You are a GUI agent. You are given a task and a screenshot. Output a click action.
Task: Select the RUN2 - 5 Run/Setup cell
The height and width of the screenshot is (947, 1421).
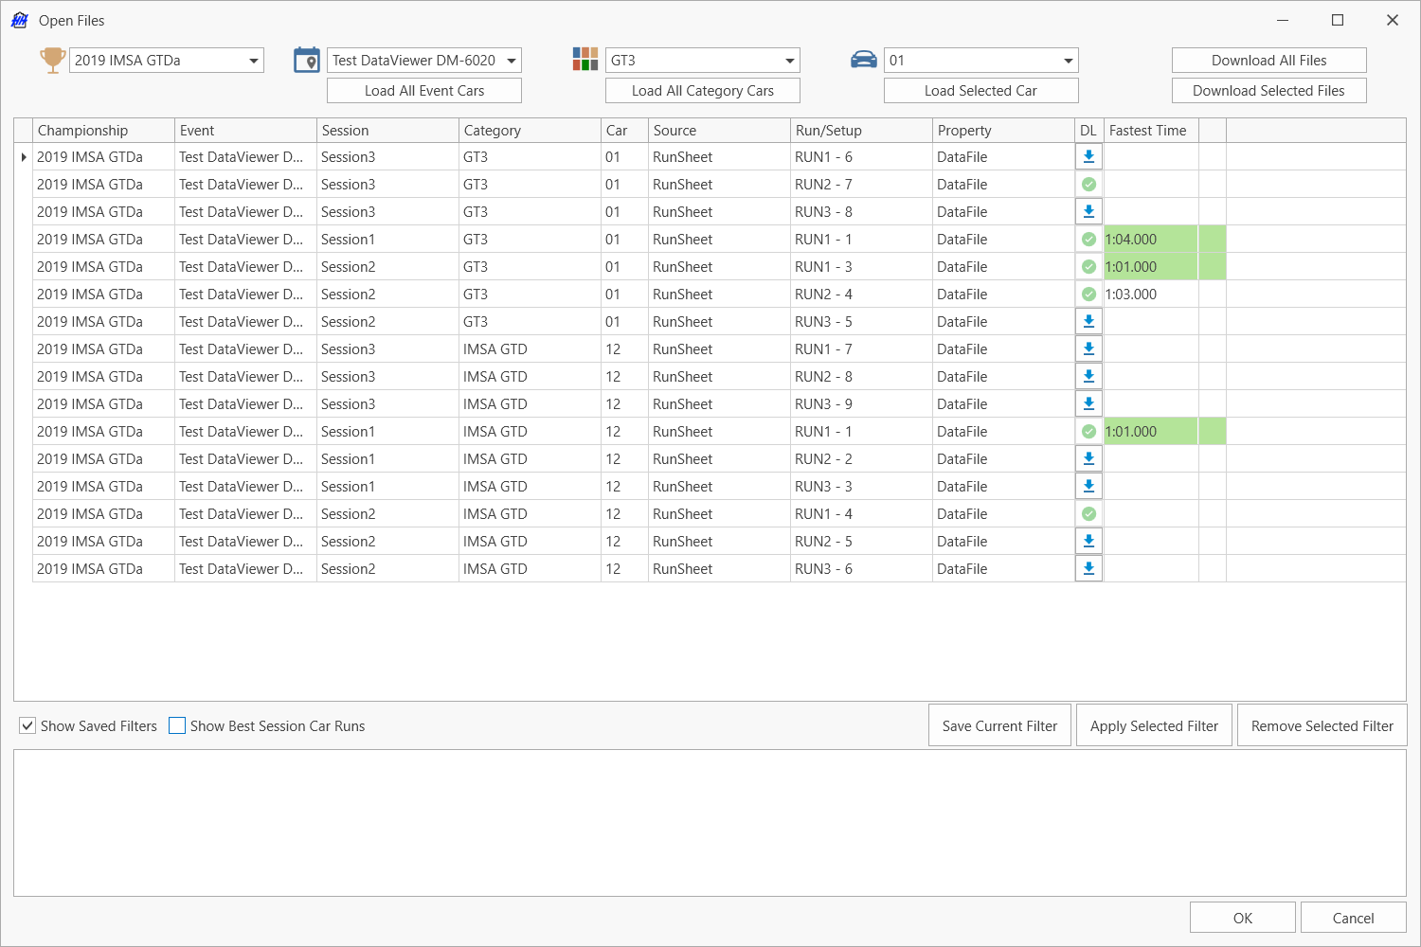pos(861,541)
